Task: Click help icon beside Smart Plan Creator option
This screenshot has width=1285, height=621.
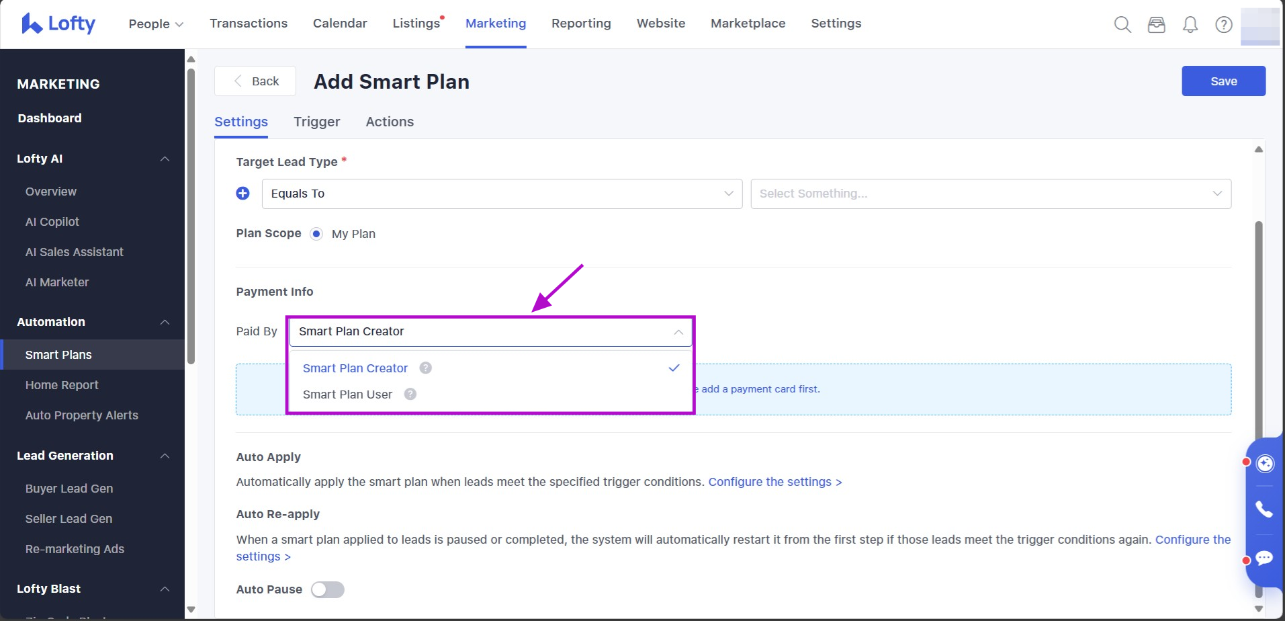Action: [x=425, y=368]
